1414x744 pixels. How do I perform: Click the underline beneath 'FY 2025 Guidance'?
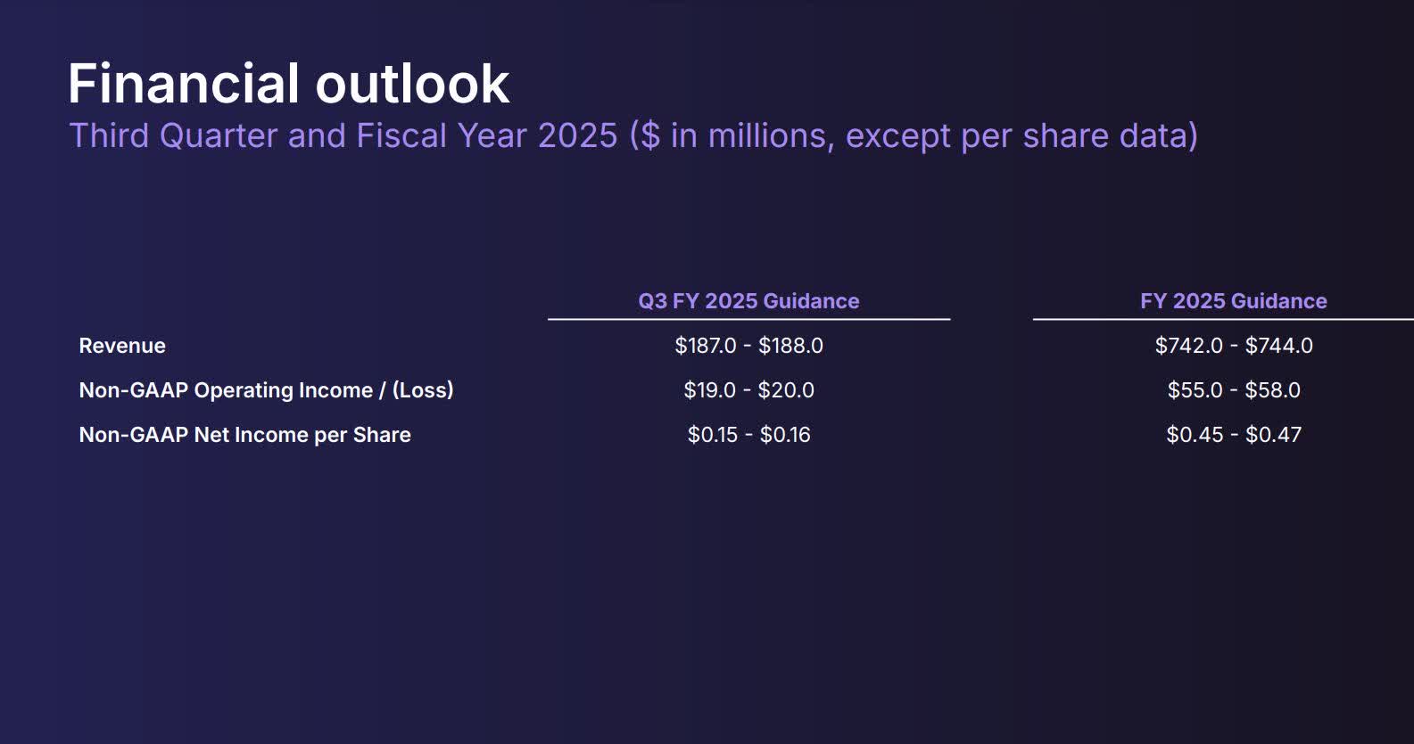(1222, 319)
